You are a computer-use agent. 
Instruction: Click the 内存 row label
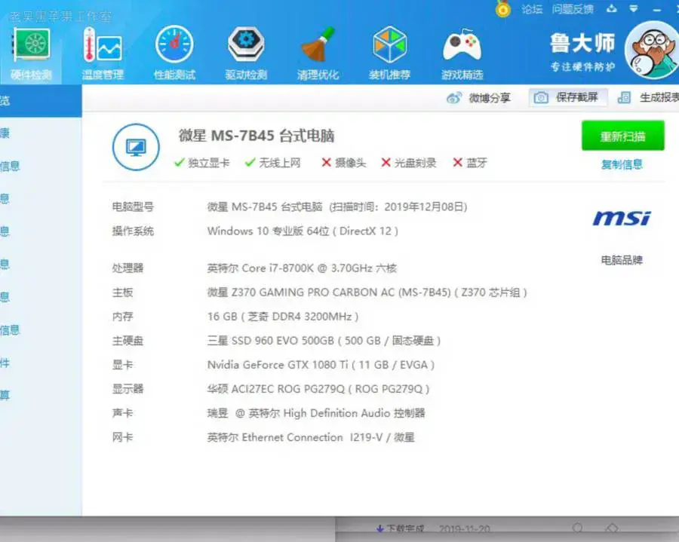pyautogui.click(x=122, y=317)
